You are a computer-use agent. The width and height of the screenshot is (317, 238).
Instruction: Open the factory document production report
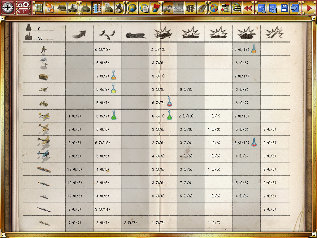click(109, 8)
